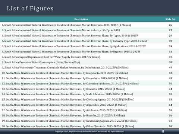The height and width of the screenshot is (134, 179).
Task: Click figure 13 Revenues By Oxidants row
Action: point(63,89)
